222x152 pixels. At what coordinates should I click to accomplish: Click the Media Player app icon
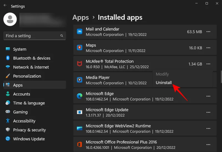click(80, 80)
